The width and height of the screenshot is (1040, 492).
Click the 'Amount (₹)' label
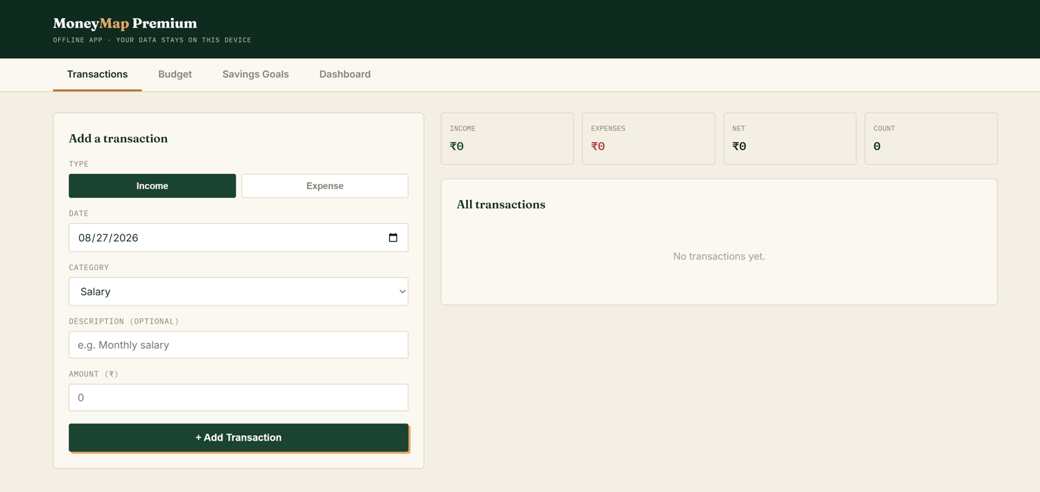pos(94,374)
